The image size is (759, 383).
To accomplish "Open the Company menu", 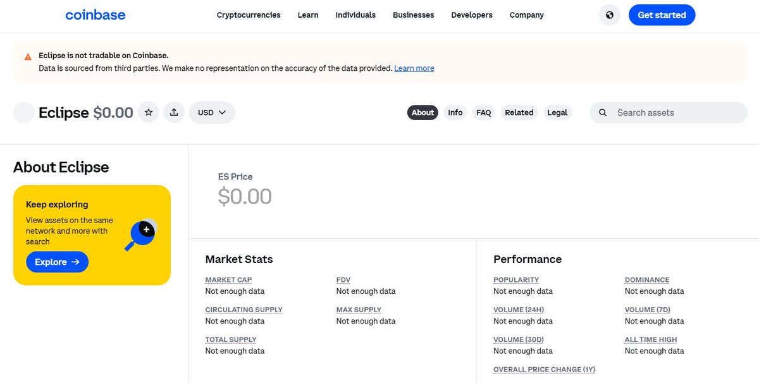I will 526,15.
